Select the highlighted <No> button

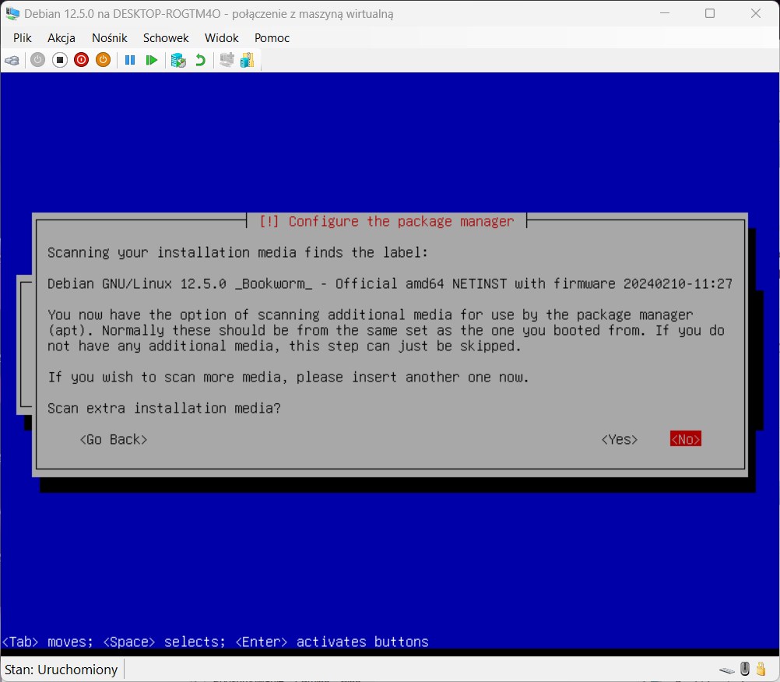pos(686,439)
